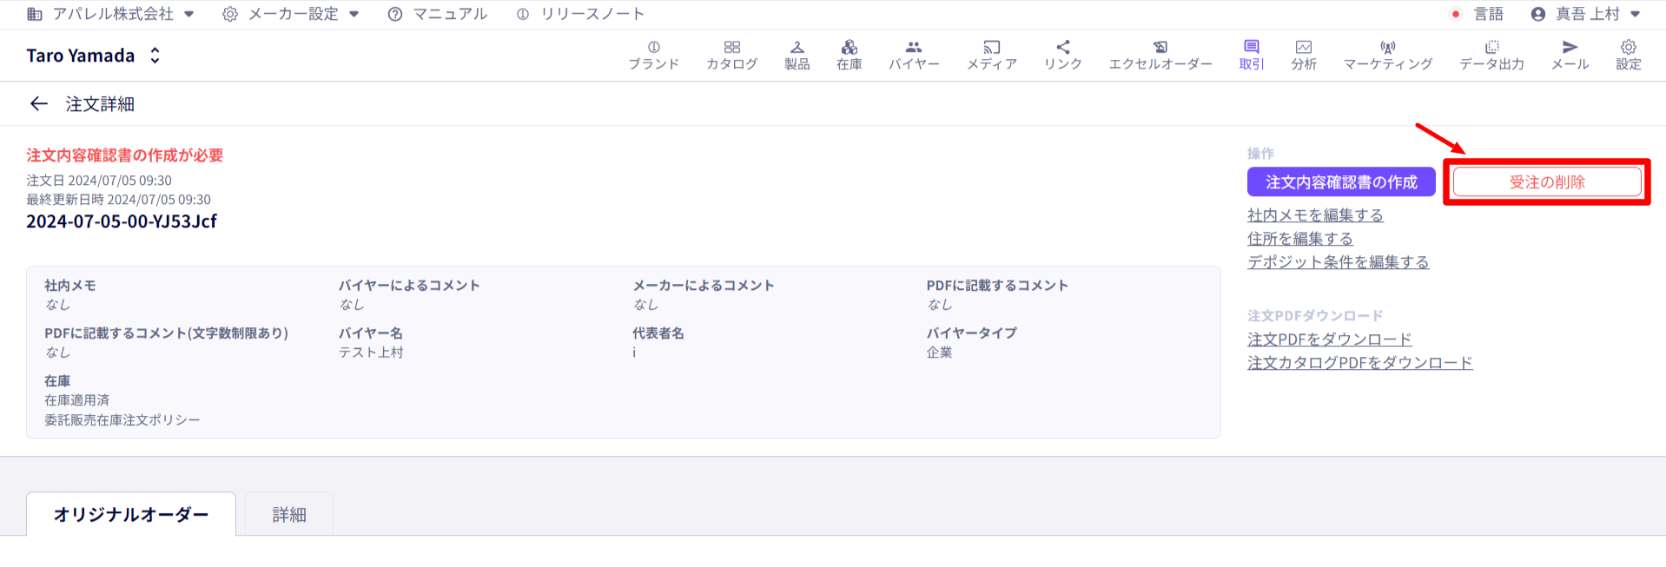Open リリースノート in the top bar

(580, 14)
